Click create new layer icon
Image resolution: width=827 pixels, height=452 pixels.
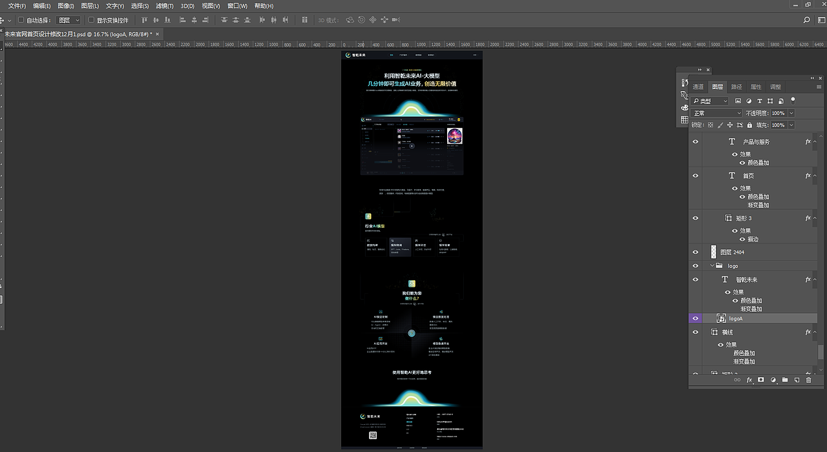(x=797, y=380)
